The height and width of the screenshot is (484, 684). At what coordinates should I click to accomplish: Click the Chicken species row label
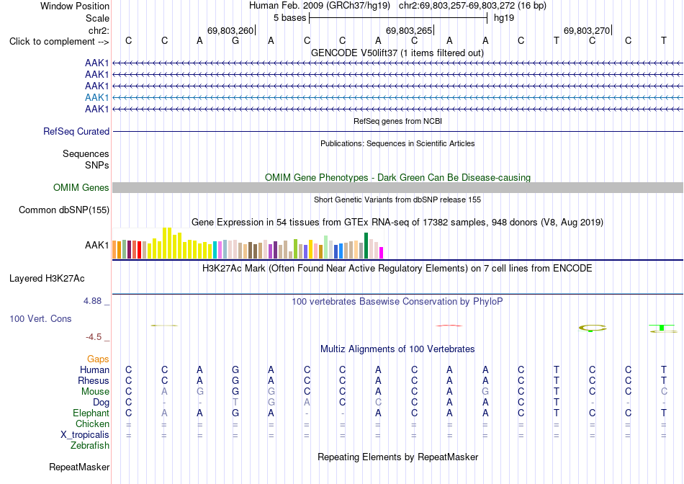point(92,423)
